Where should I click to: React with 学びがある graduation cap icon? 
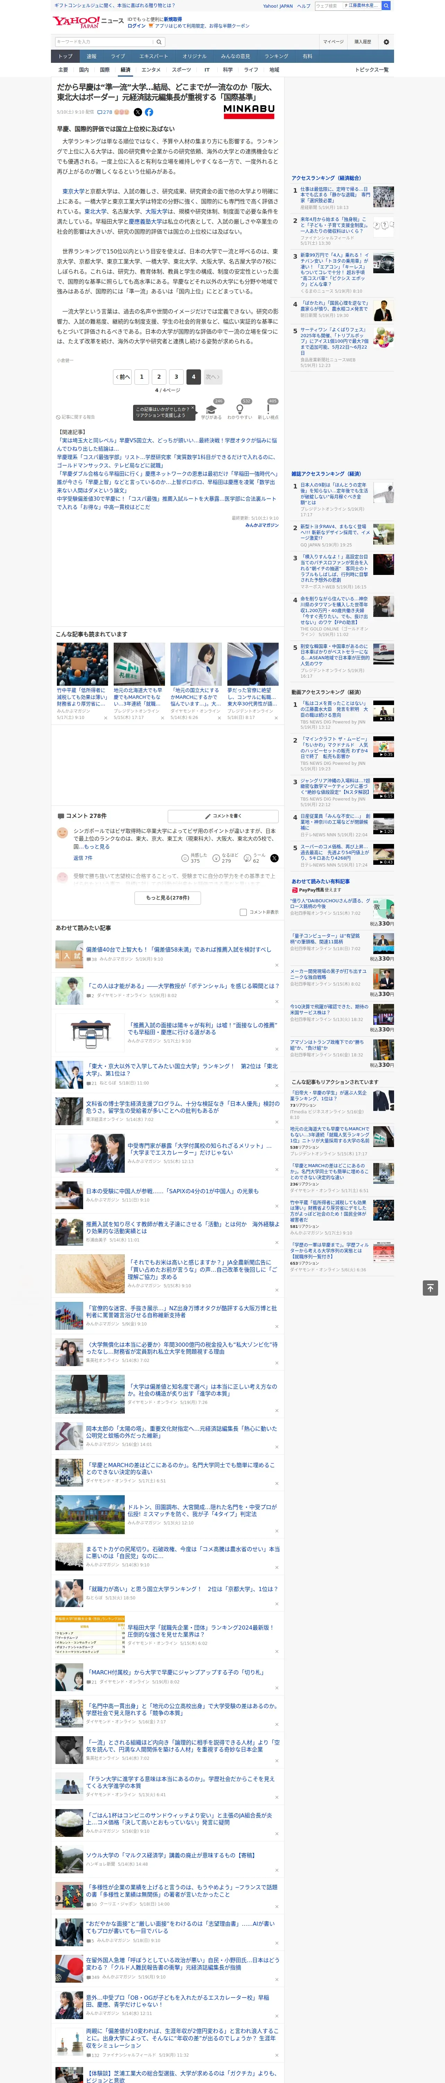point(212,409)
